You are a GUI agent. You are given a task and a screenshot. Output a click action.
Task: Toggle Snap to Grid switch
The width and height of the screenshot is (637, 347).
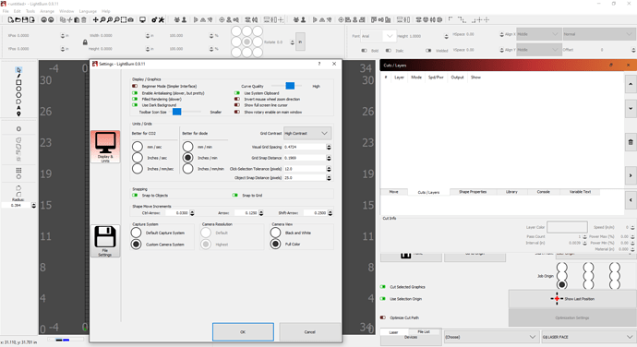[x=234, y=195]
